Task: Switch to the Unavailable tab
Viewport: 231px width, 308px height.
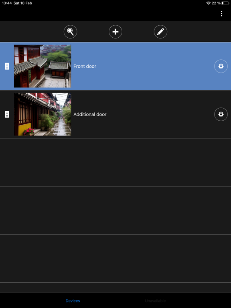Action: 155,301
